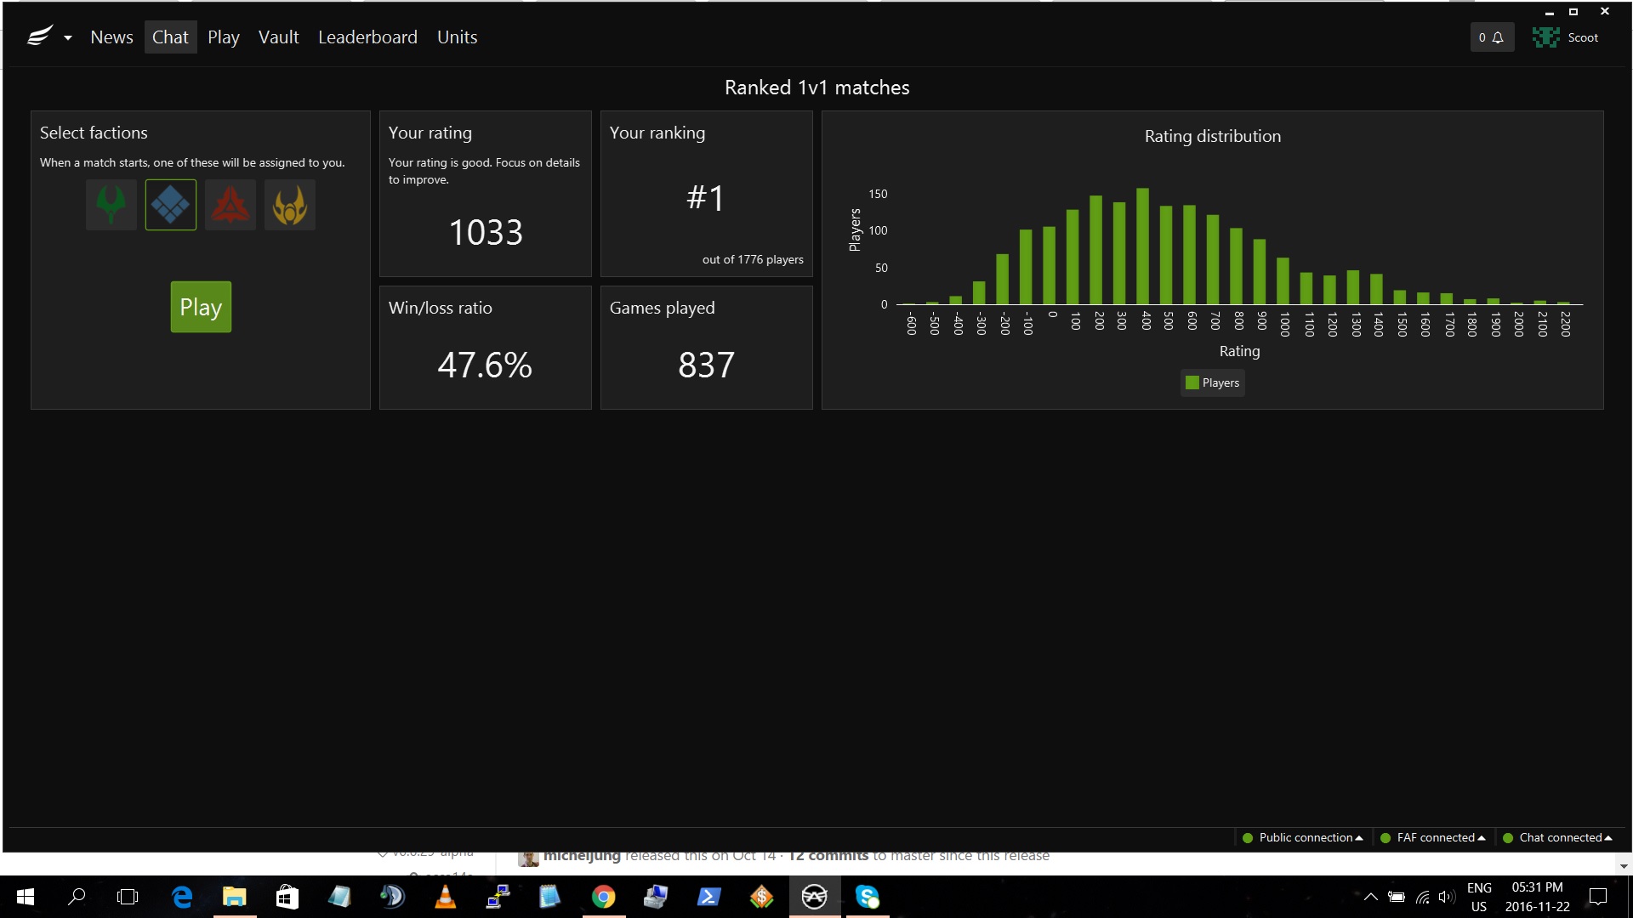Open VLC media player from taskbar
This screenshot has height=918, width=1633.
click(x=445, y=897)
